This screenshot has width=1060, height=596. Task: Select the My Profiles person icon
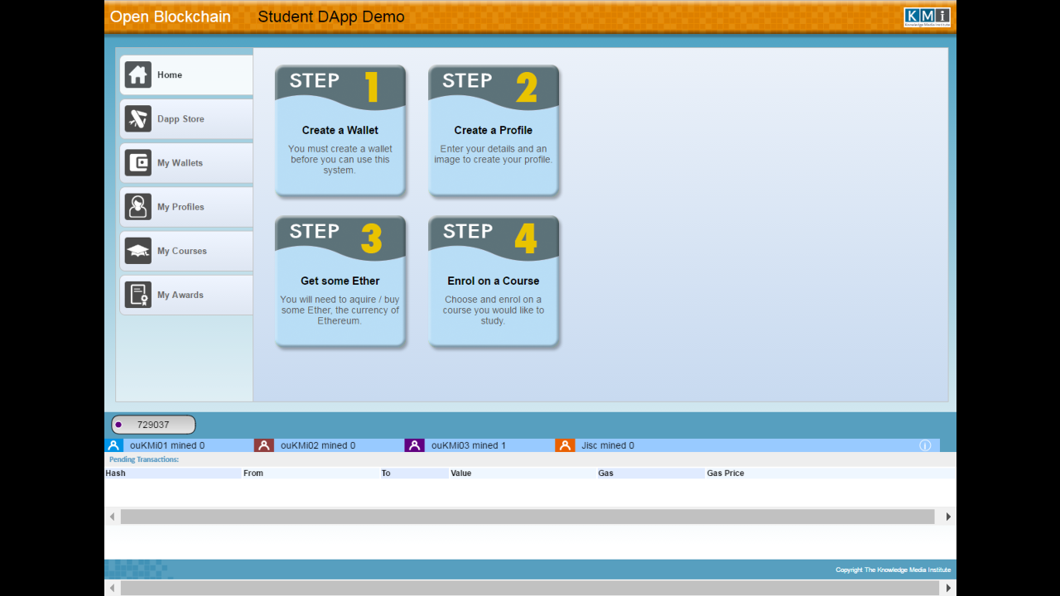coord(138,207)
